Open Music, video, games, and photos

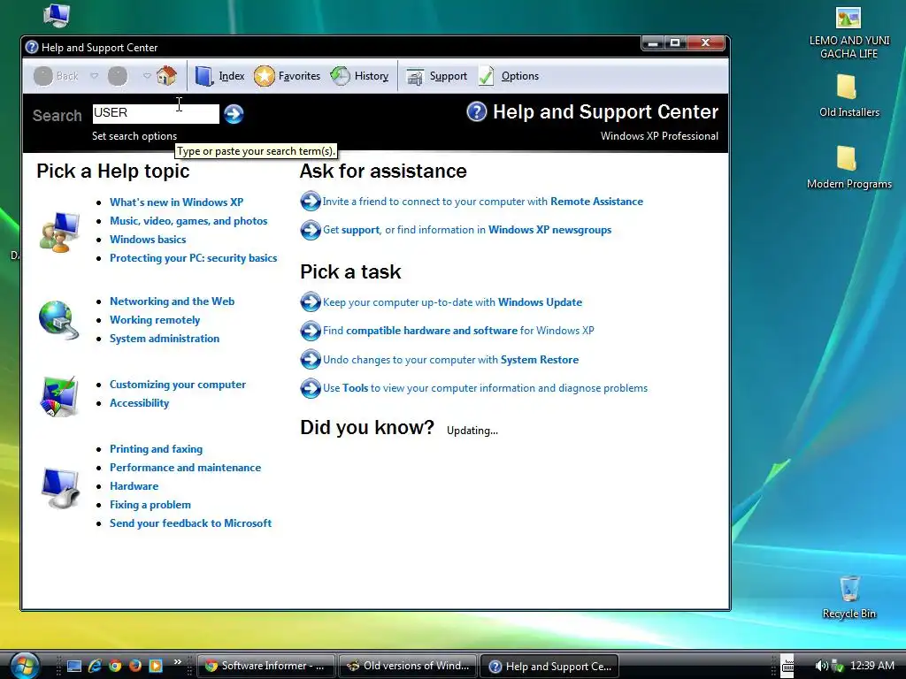coord(188,220)
